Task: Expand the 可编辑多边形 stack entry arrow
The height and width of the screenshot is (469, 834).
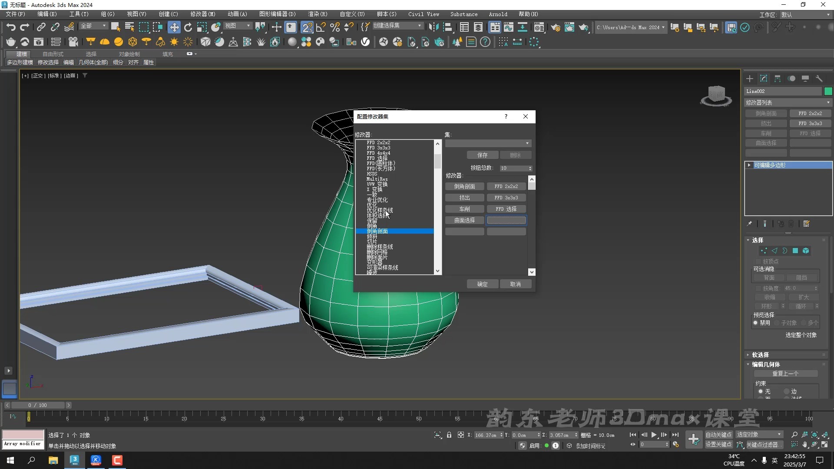Action: pyautogui.click(x=749, y=165)
